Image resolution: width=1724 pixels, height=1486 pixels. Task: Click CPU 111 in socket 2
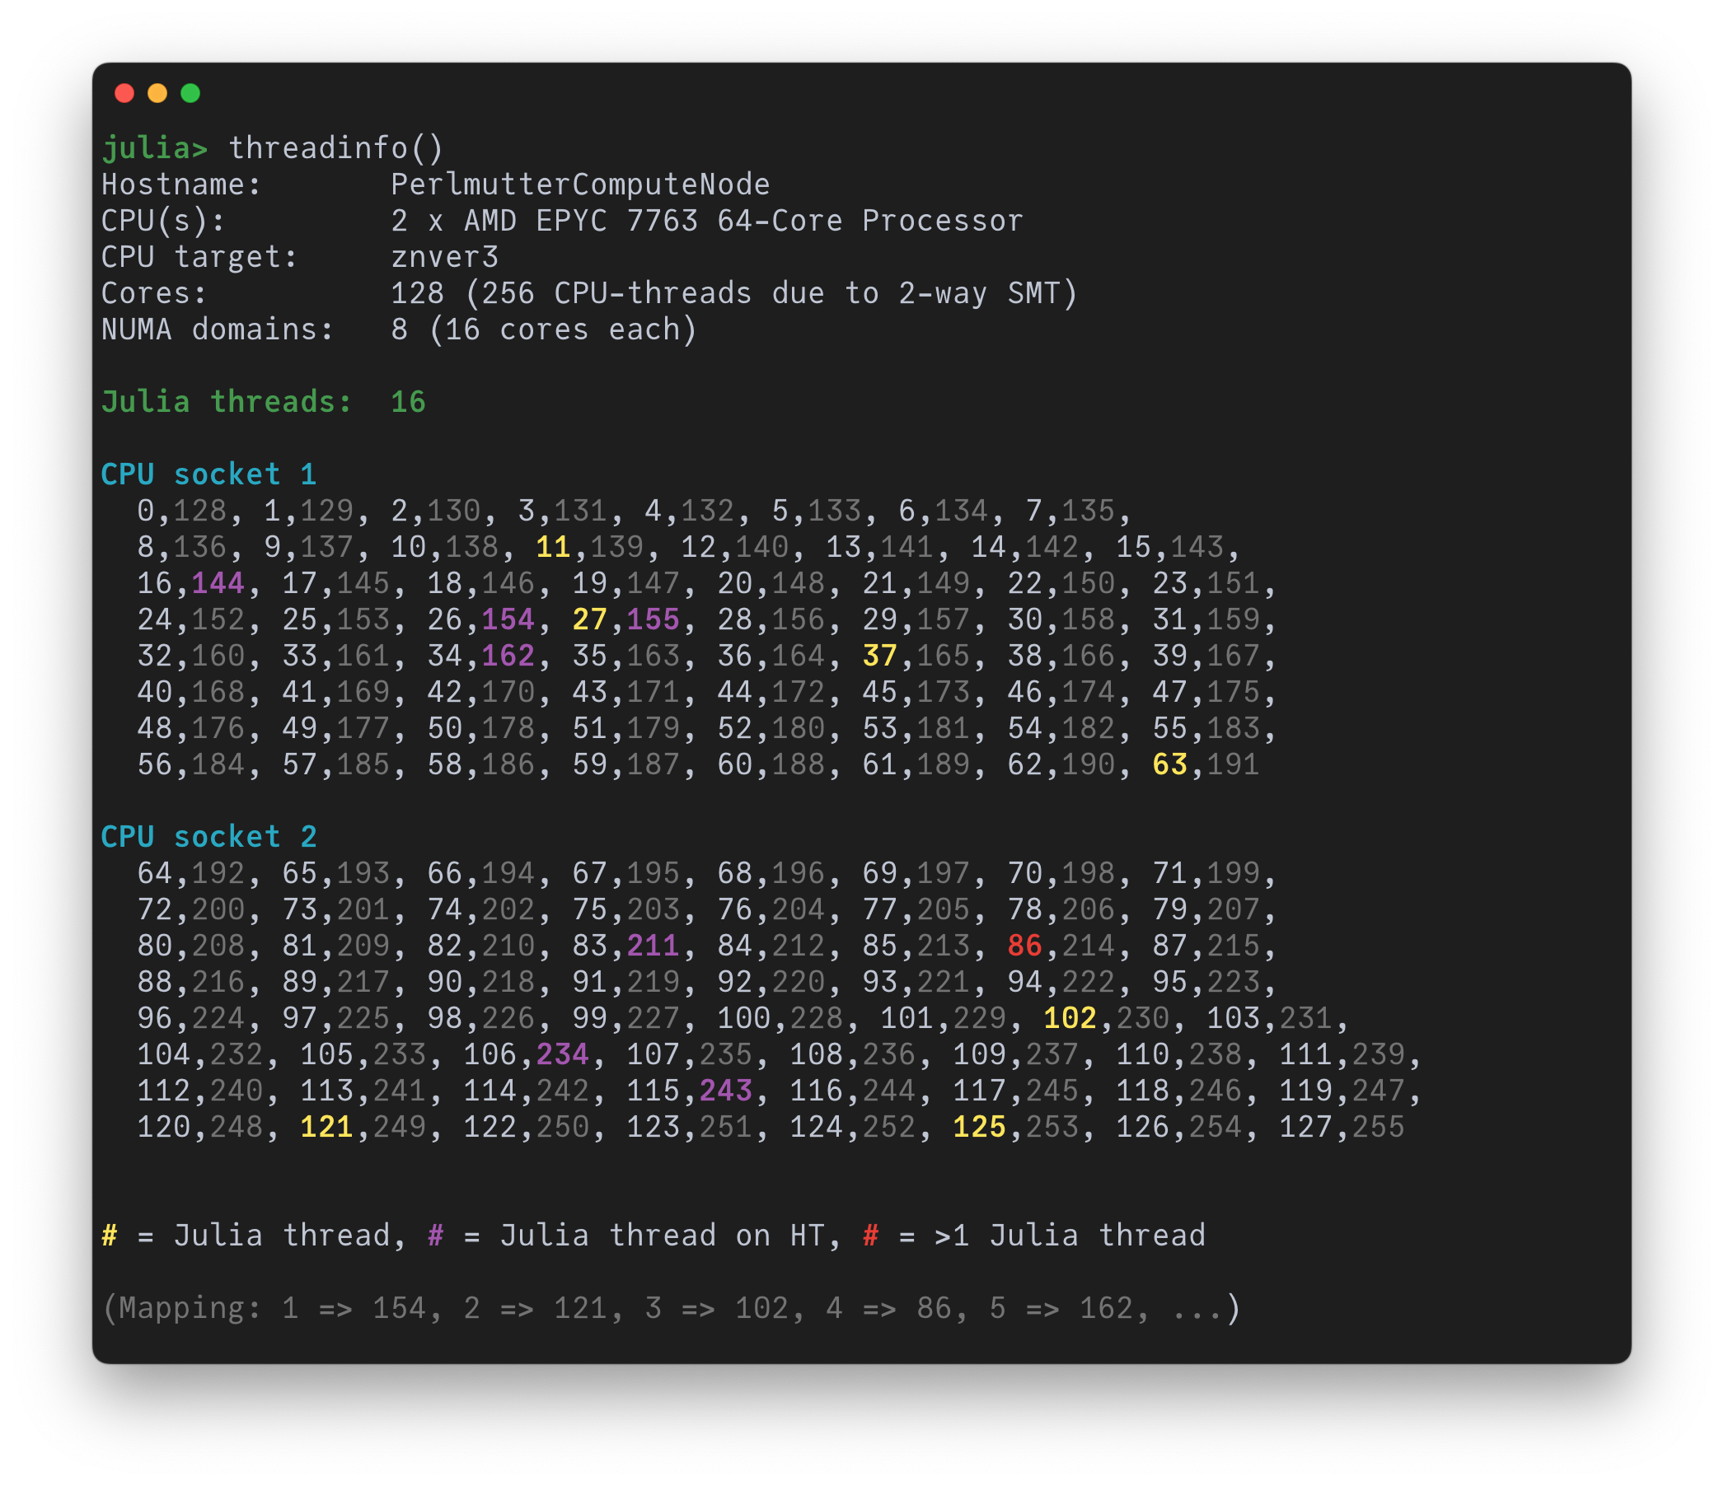(x=1305, y=1055)
